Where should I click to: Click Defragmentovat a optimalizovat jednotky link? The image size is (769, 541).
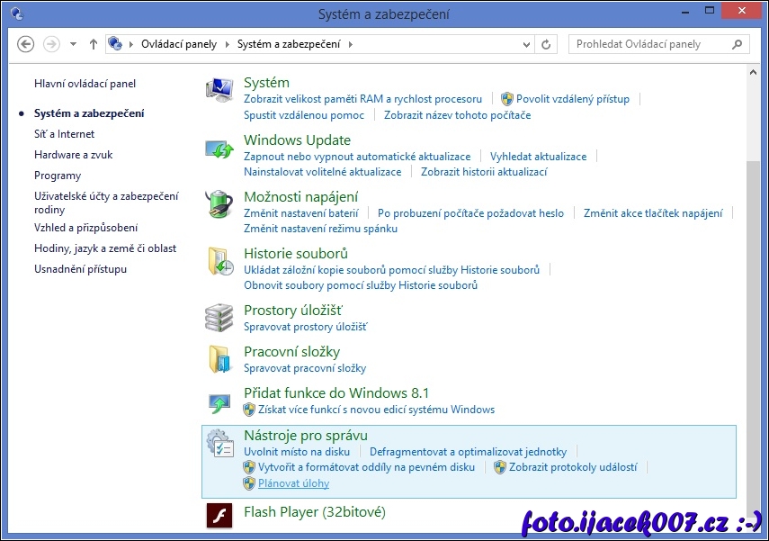pyautogui.click(x=468, y=452)
